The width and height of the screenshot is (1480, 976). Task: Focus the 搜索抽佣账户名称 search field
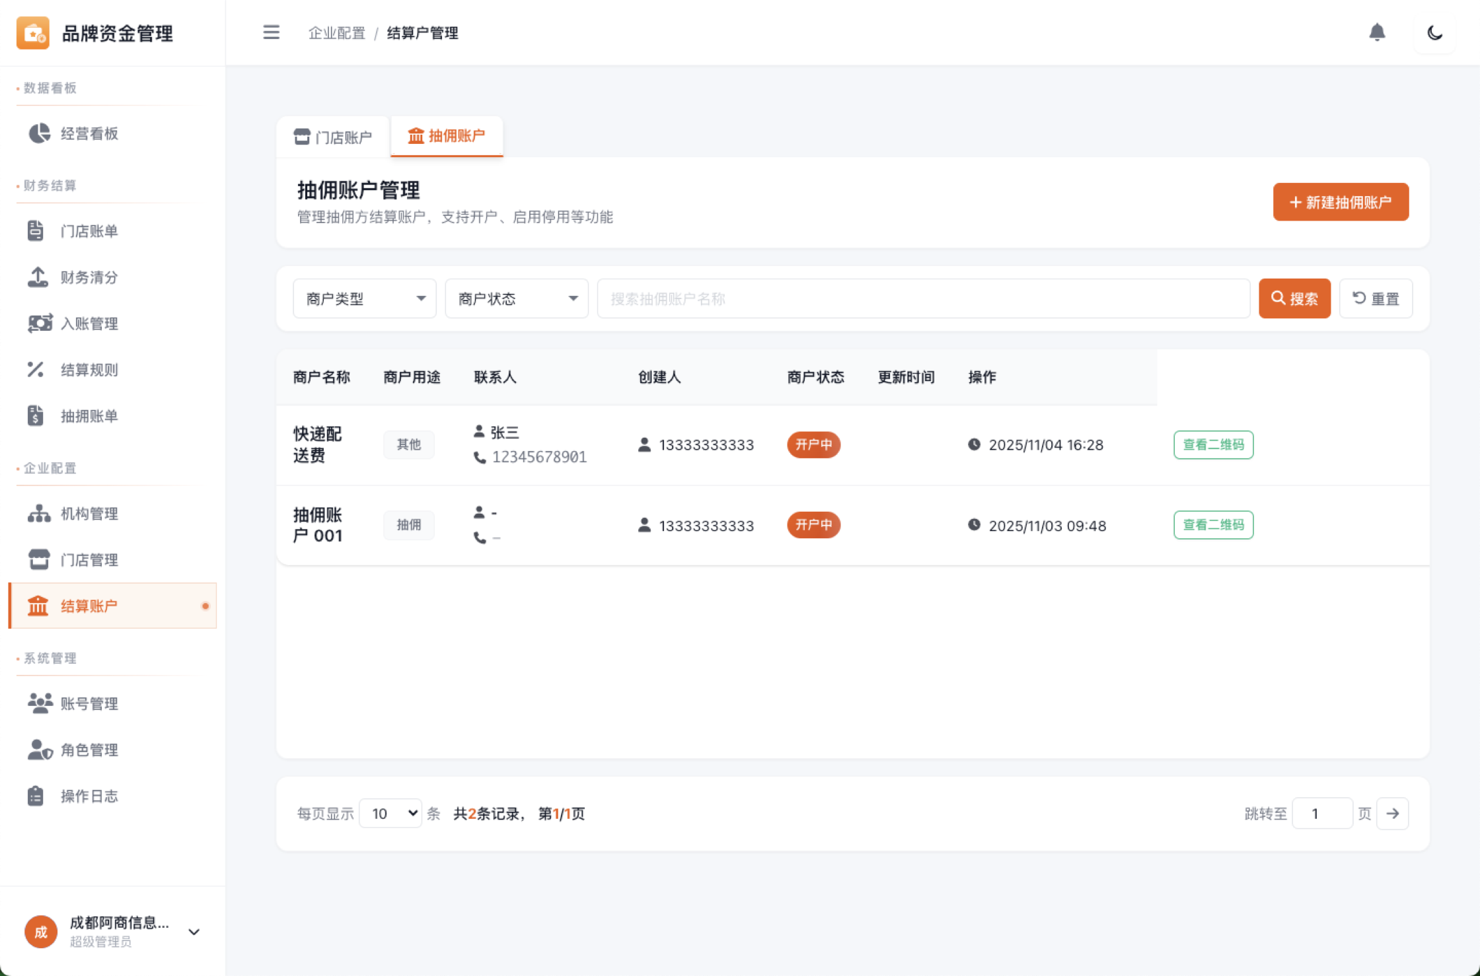pyautogui.click(x=923, y=298)
